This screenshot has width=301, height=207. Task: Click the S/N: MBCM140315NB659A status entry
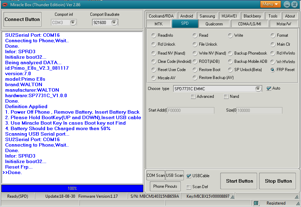[155, 196]
